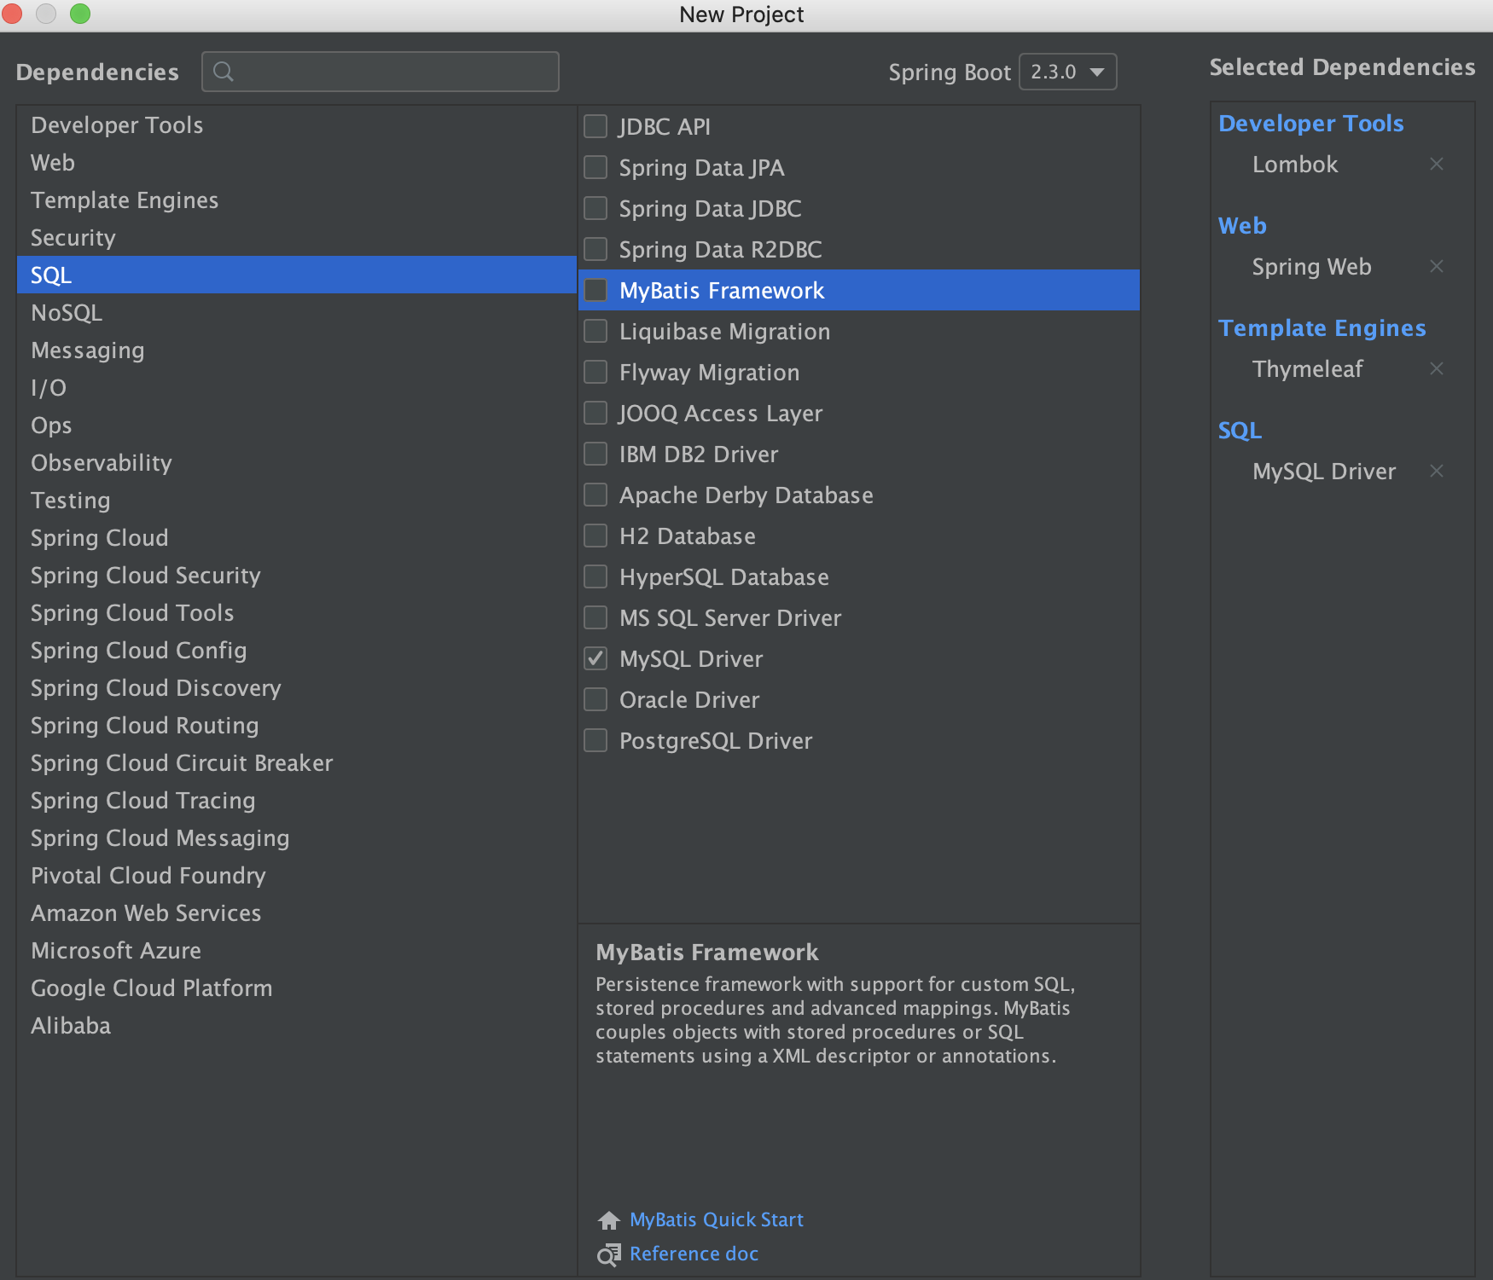This screenshot has width=1493, height=1280.
Task: Tick the JOOQ Access Layer checkbox
Action: coord(595,413)
